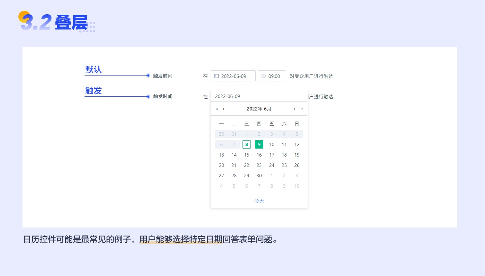Image resolution: width=485 pixels, height=276 pixels.
Task: Jump to next year with the » arrow
Action: (301, 109)
